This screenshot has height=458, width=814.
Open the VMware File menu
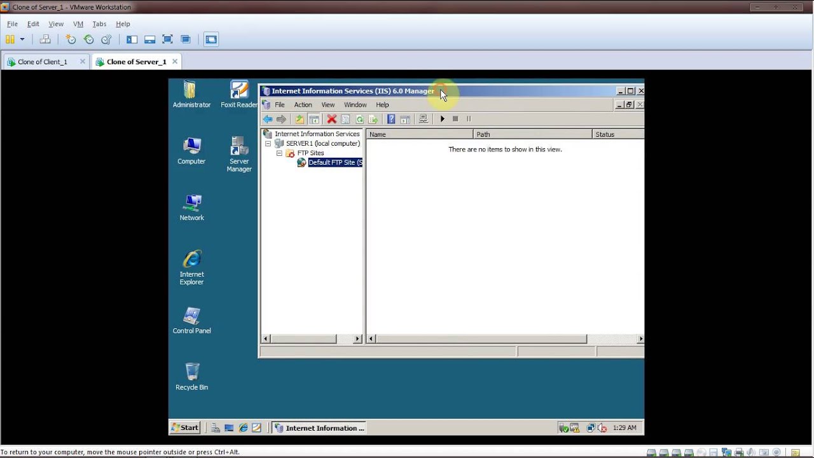[x=12, y=24]
